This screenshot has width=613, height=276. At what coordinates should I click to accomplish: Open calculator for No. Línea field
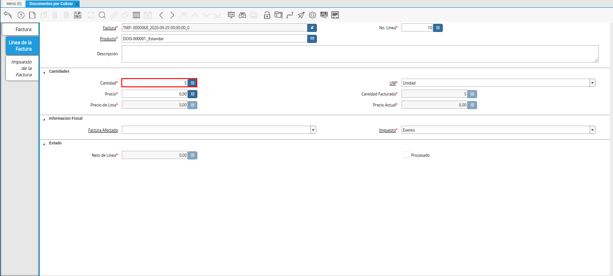[438, 28]
